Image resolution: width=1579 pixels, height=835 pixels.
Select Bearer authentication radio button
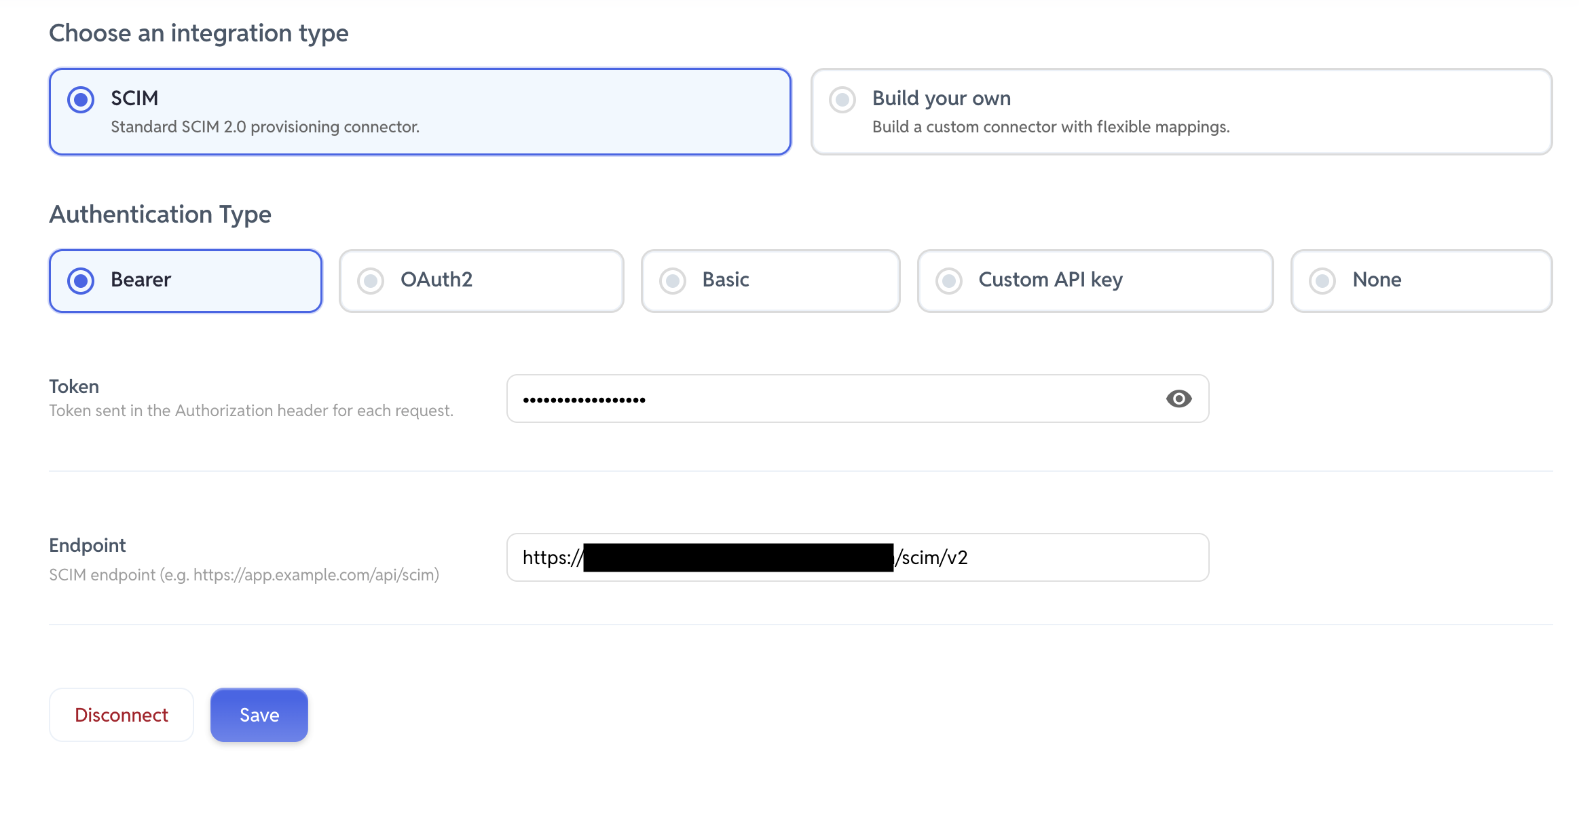pyautogui.click(x=81, y=280)
